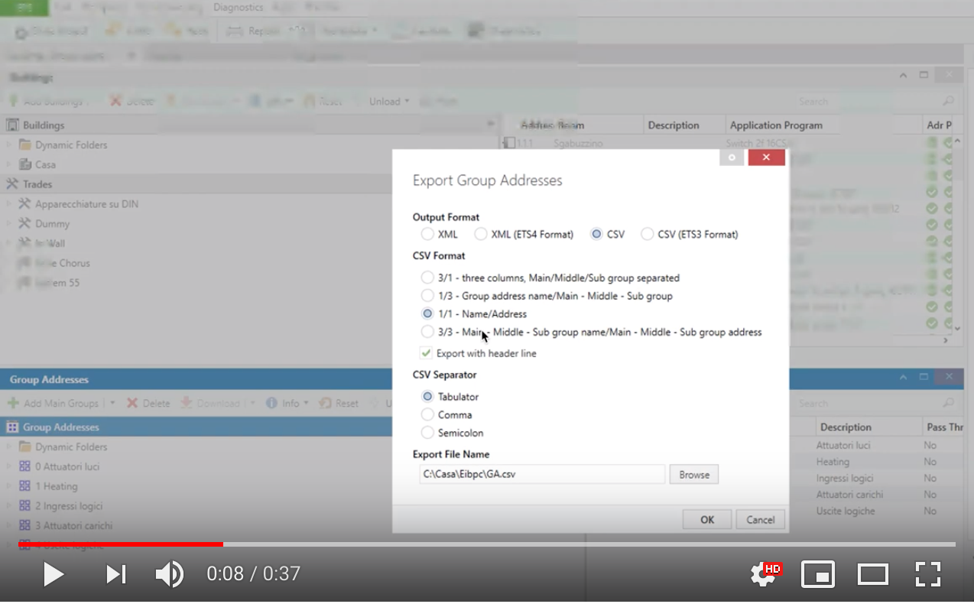Image resolution: width=974 pixels, height=604 pixels.
Task: Click Delete in Buildings panel toolbar
Action: (x=131, y=101)
